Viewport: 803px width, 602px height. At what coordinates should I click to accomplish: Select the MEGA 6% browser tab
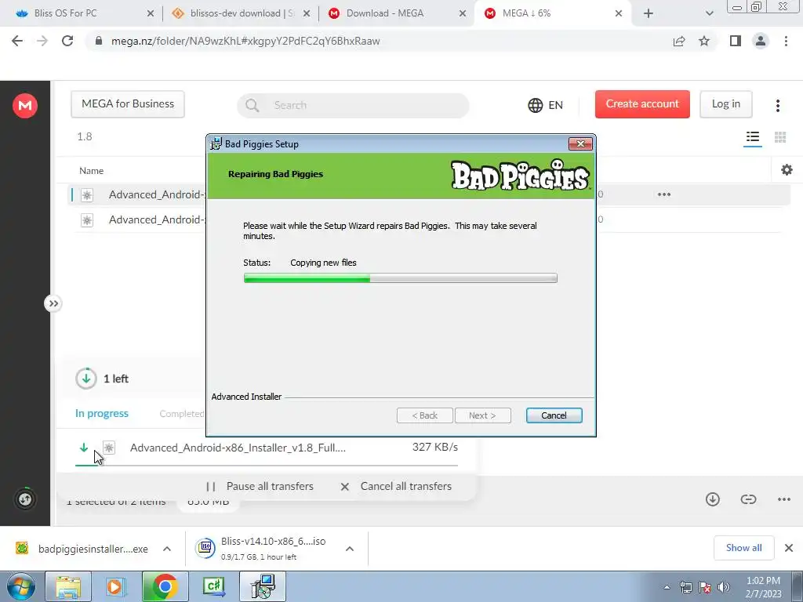553,13
